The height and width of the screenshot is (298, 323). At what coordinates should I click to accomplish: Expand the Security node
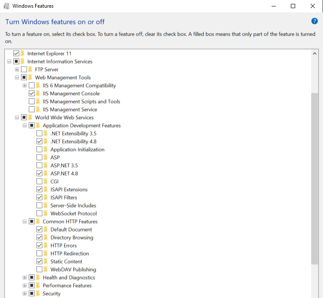pos(24,293)
